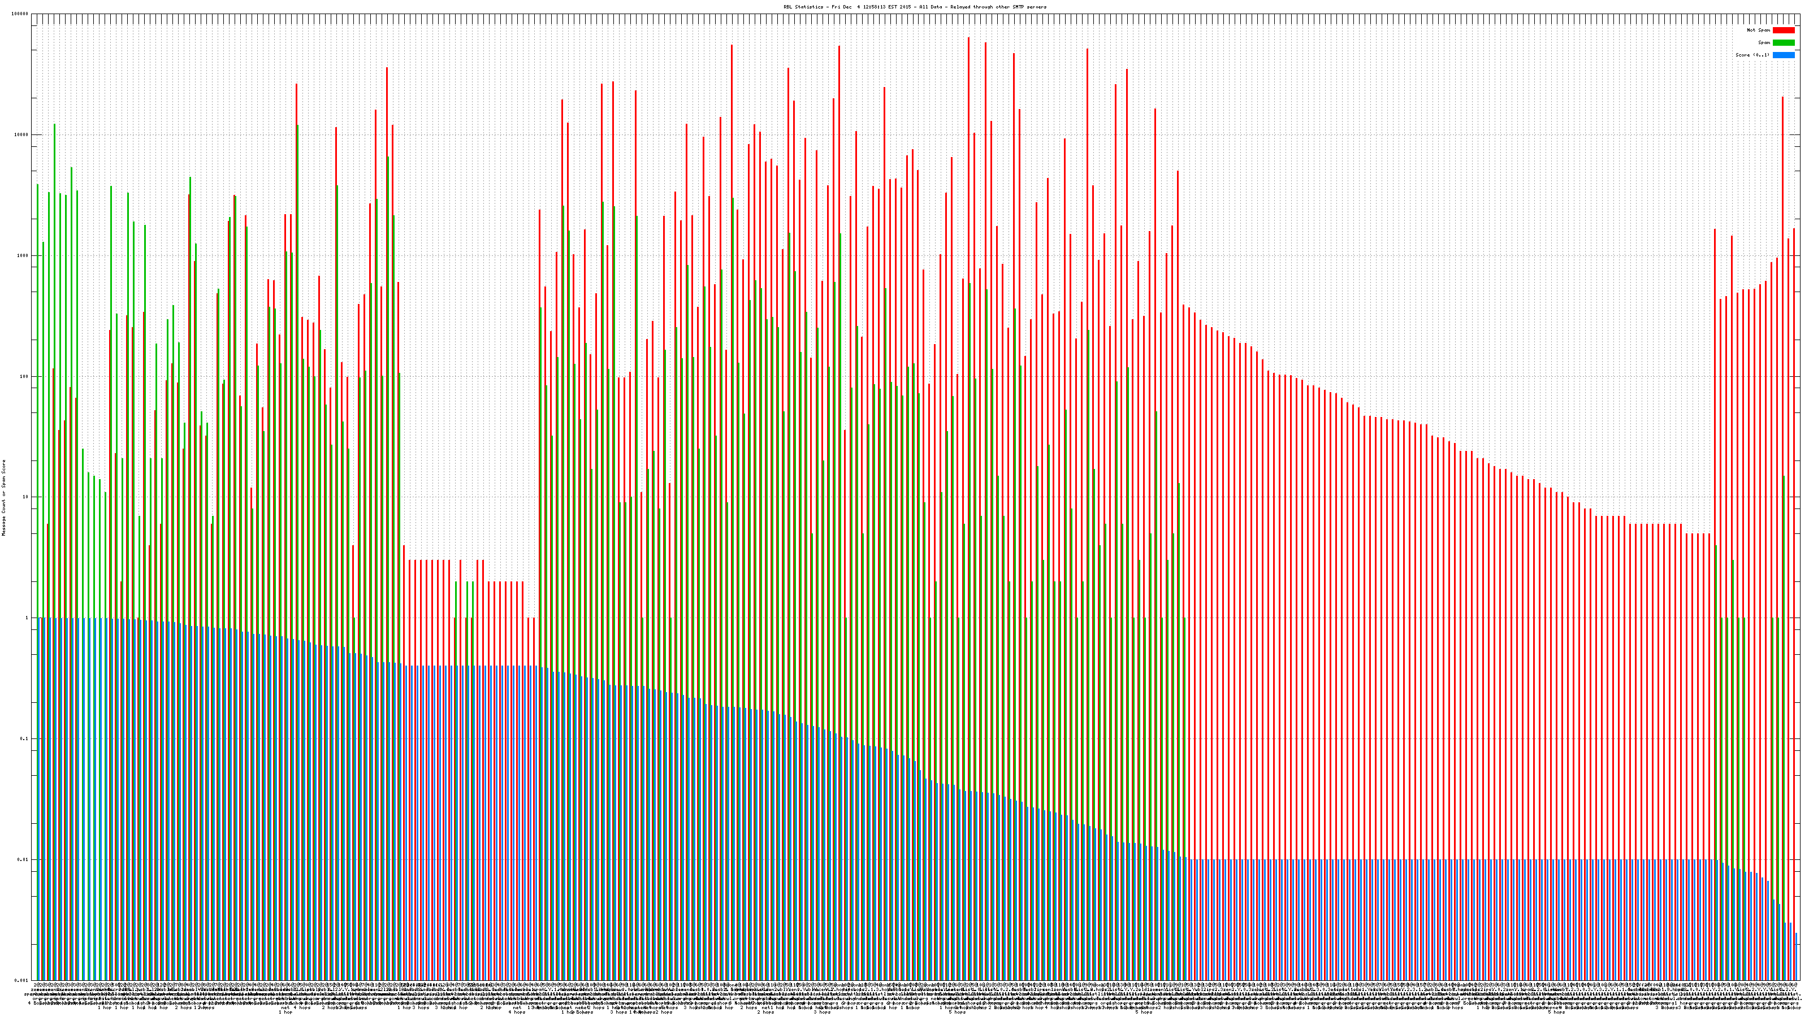Click the 100 y-axis tick label

point(24,376)
